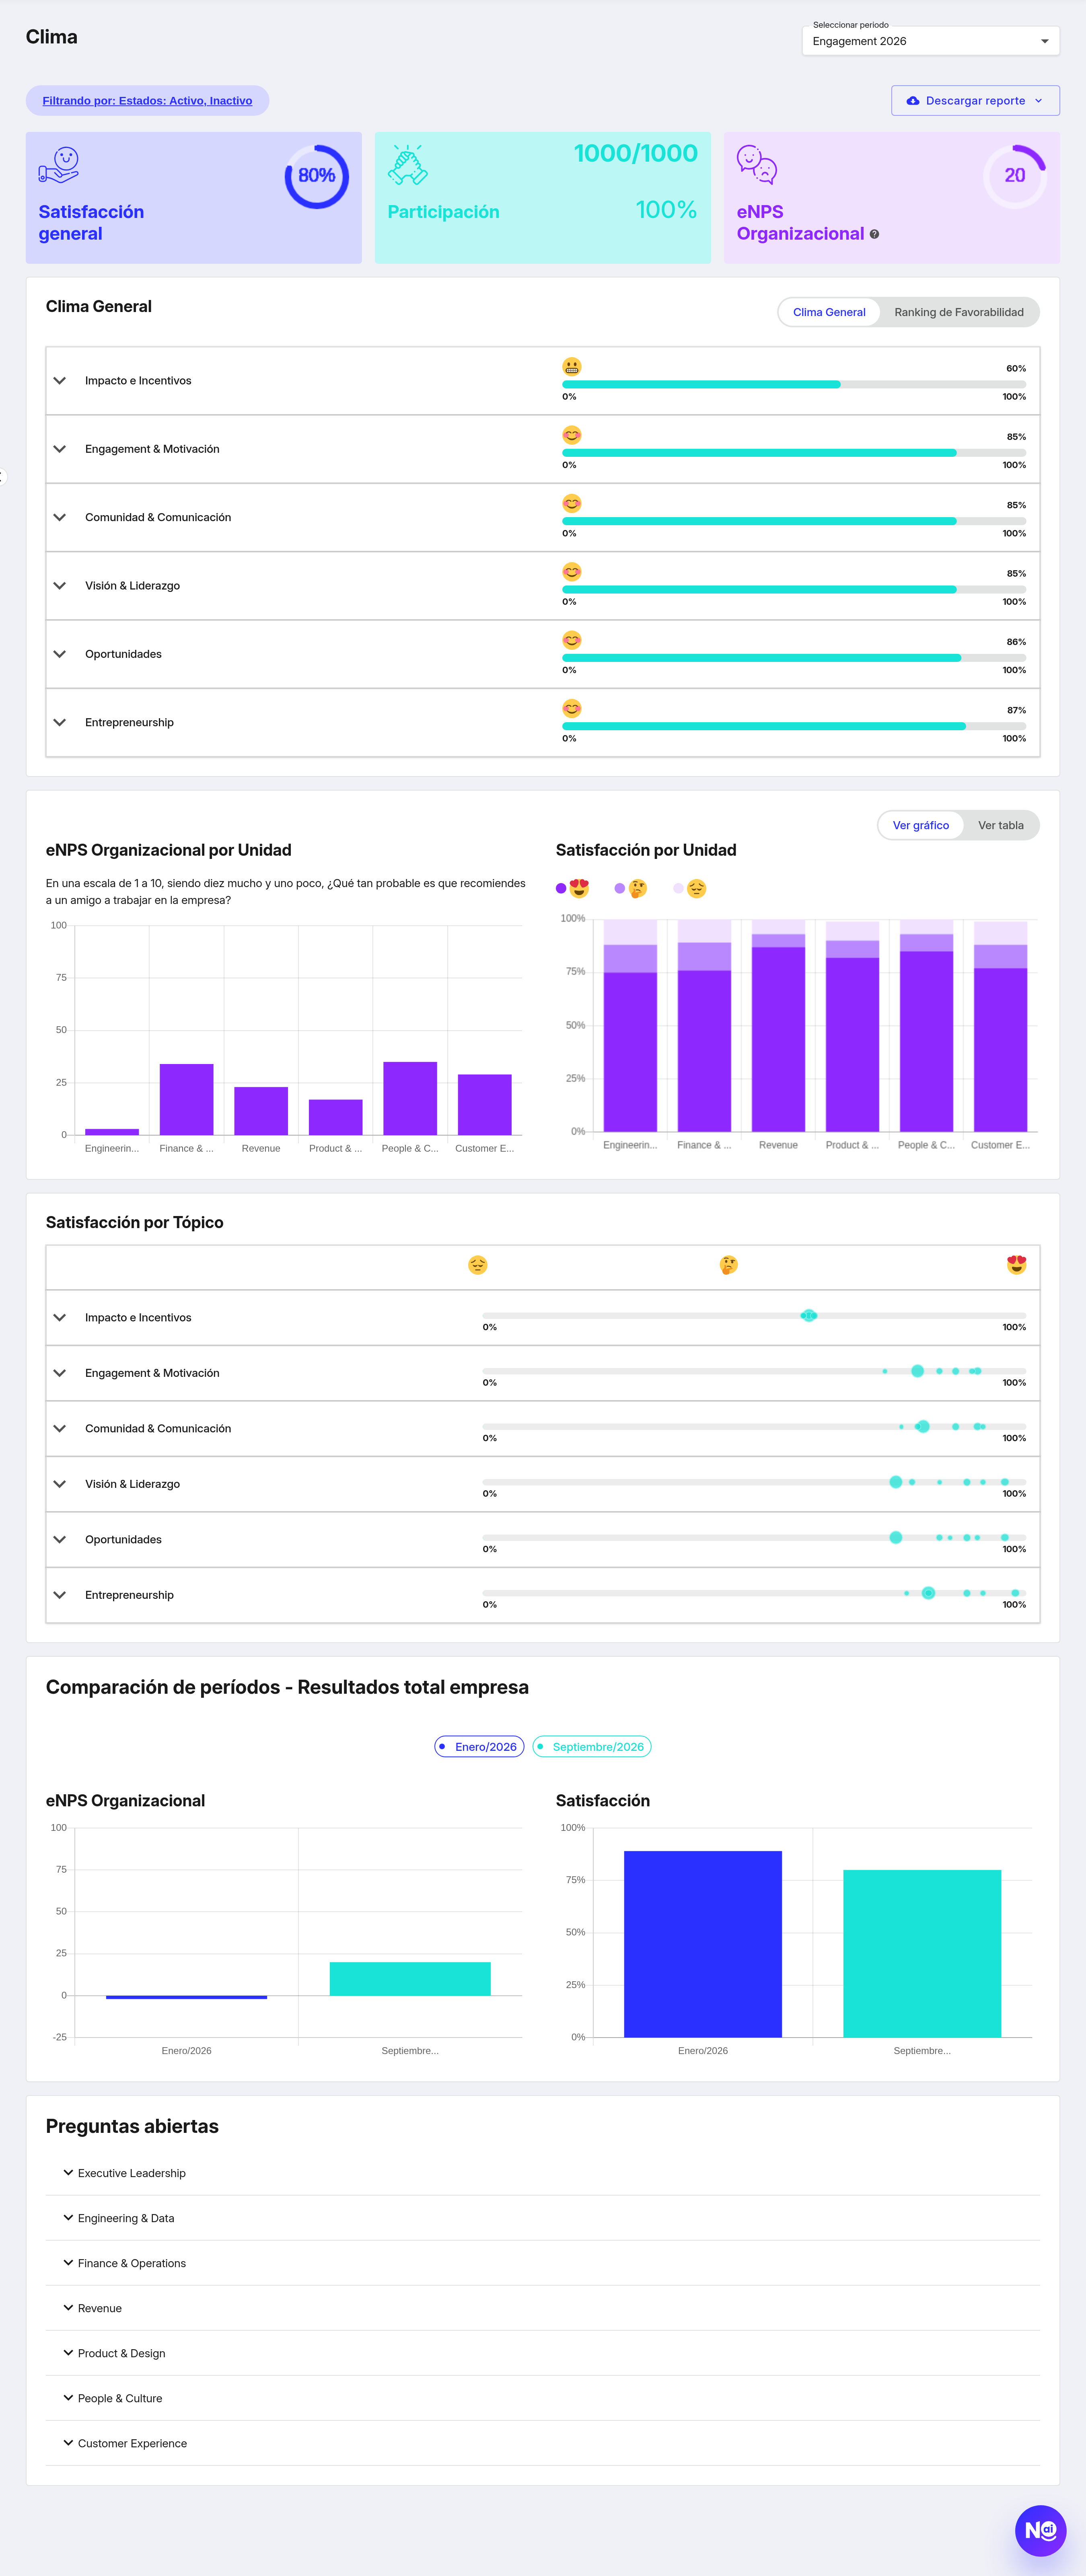Click the smiling emoji on Entrepreneurship progress bar
Screen dimensions: 1086x2576
click(572, 709)
